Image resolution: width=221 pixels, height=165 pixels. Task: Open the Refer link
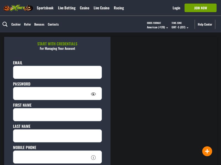point(27,24)
